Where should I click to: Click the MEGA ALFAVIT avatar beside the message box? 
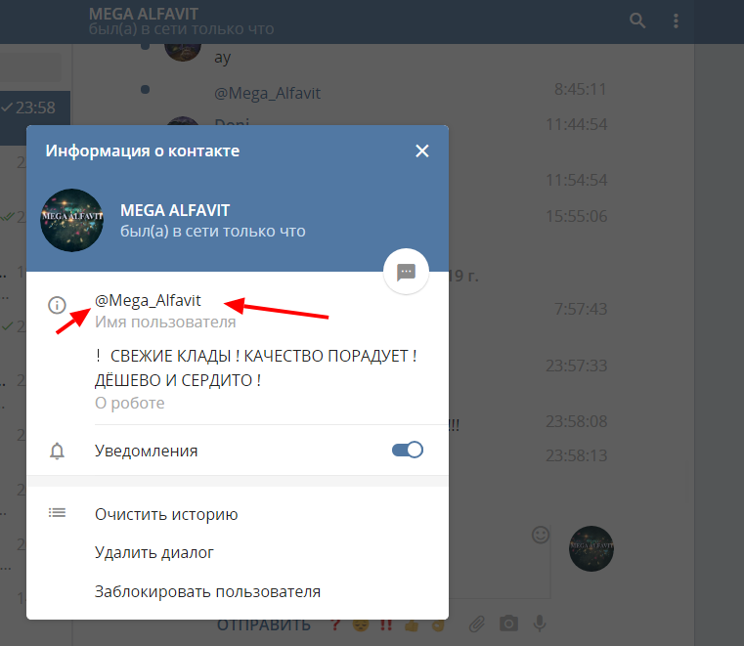(591, 548)
